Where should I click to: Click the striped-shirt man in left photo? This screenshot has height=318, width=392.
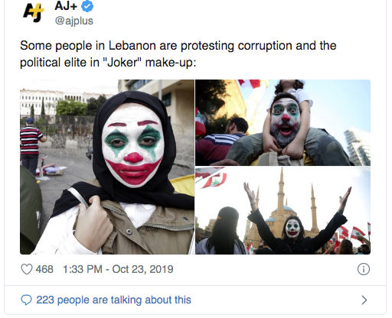click(31, 146)
